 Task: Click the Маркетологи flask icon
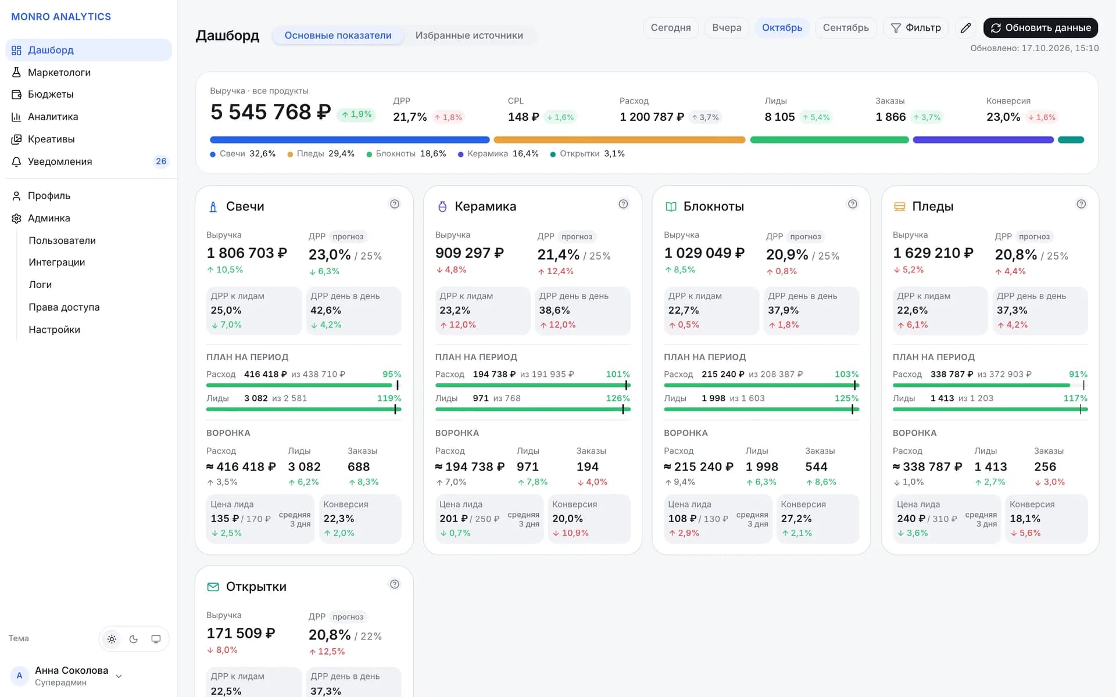[16, 73]
